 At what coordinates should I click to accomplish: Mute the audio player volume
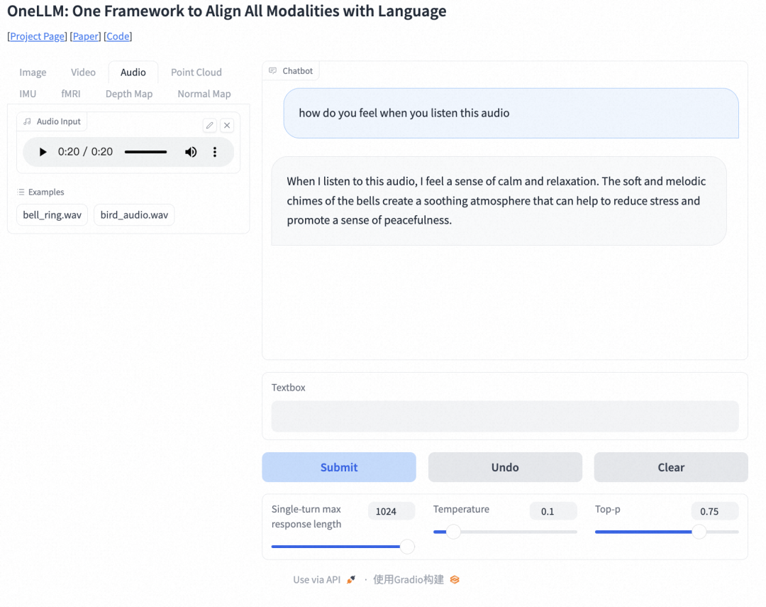click(191, 152)
